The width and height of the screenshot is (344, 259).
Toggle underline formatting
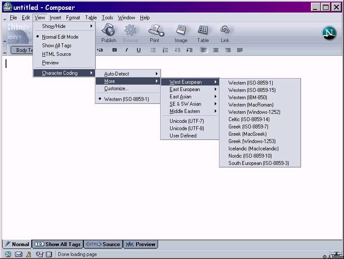[138, 50]
